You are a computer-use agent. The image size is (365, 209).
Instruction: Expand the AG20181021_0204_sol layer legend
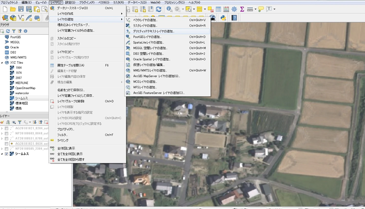(2, 128)
